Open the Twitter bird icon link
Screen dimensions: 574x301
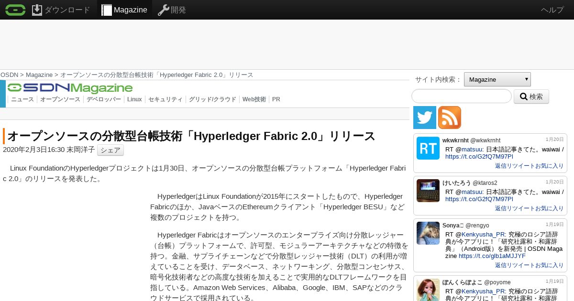tap(425, 118)
